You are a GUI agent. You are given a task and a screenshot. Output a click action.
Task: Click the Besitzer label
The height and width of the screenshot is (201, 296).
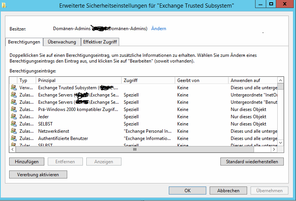(x=18, y=29)
